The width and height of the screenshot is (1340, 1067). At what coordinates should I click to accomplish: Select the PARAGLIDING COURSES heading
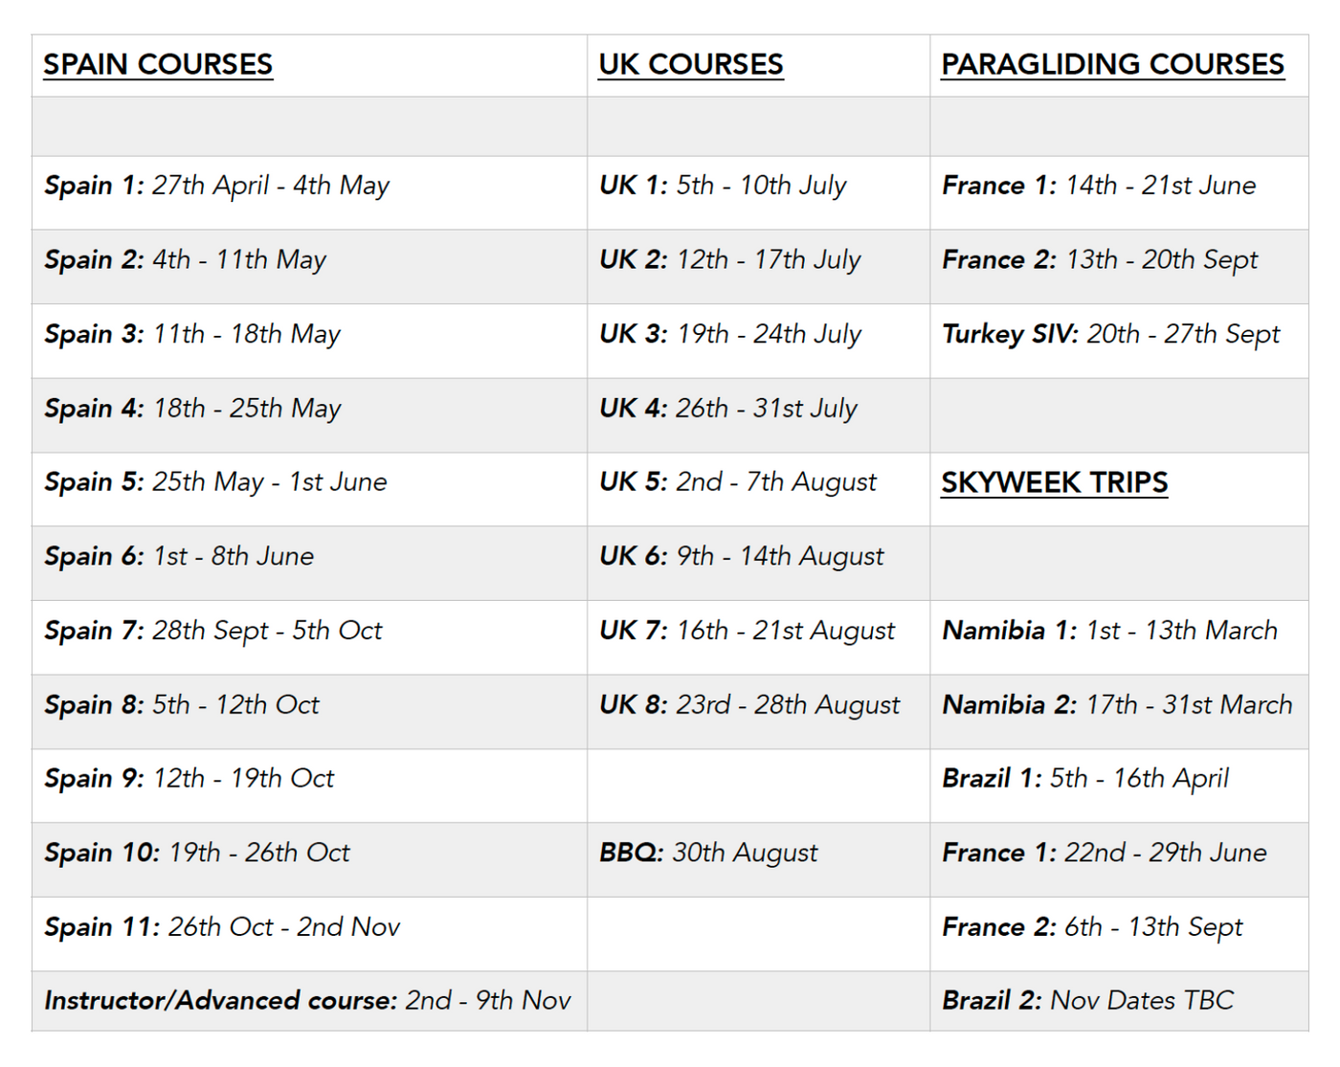1112,64
